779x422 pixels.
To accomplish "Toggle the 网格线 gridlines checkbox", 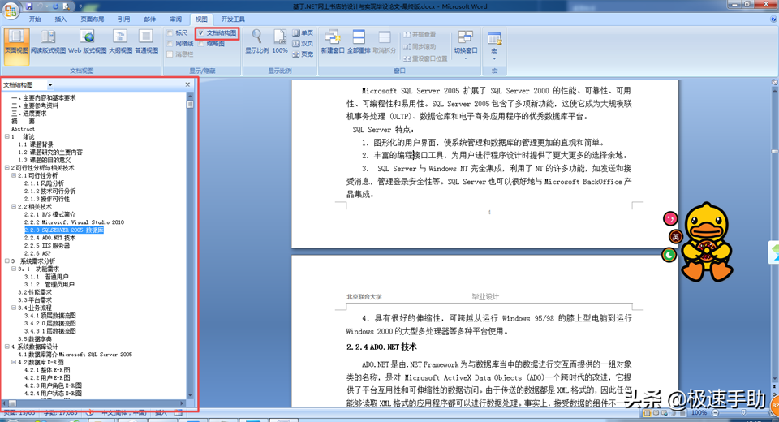I will (x=170, y=44).
